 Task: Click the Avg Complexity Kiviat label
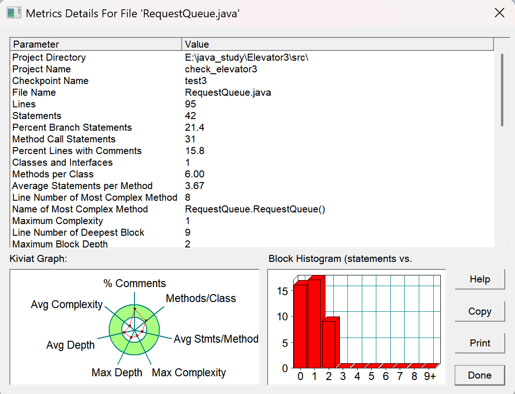click(x=67, y=304)
